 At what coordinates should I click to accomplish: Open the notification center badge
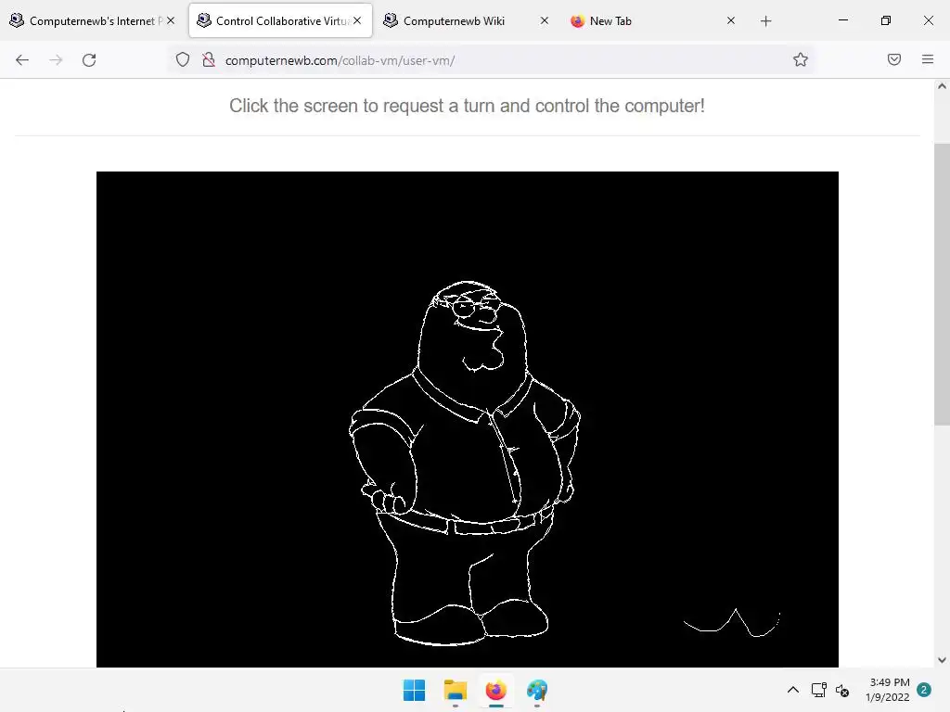point(924,690)
